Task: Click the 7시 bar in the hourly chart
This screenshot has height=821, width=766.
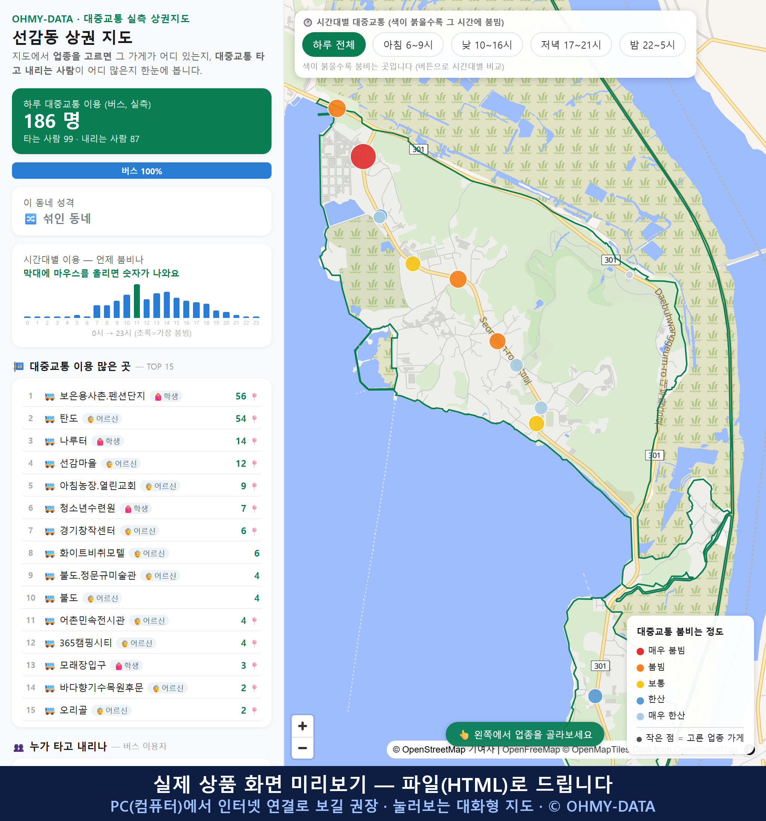Action: click(97, 312)
